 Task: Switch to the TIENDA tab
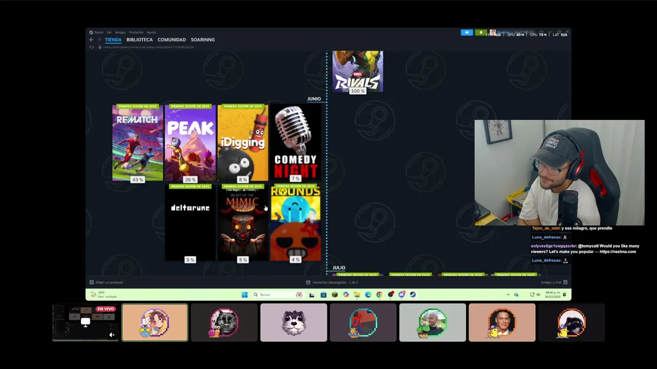113,39
